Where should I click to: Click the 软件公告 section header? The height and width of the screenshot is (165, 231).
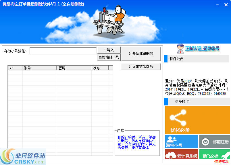[x=196, y=59]
